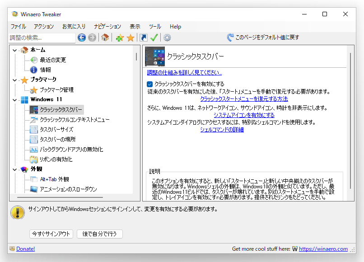This screenshot has height=262, width=364.
Task: Click the 調整の検索 search field
Action: pyautogui.click(x=42, y=37)
